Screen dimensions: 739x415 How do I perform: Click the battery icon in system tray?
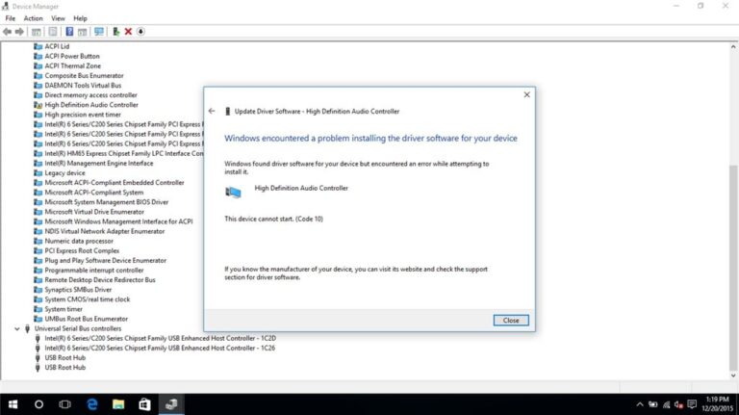point(652,404)
